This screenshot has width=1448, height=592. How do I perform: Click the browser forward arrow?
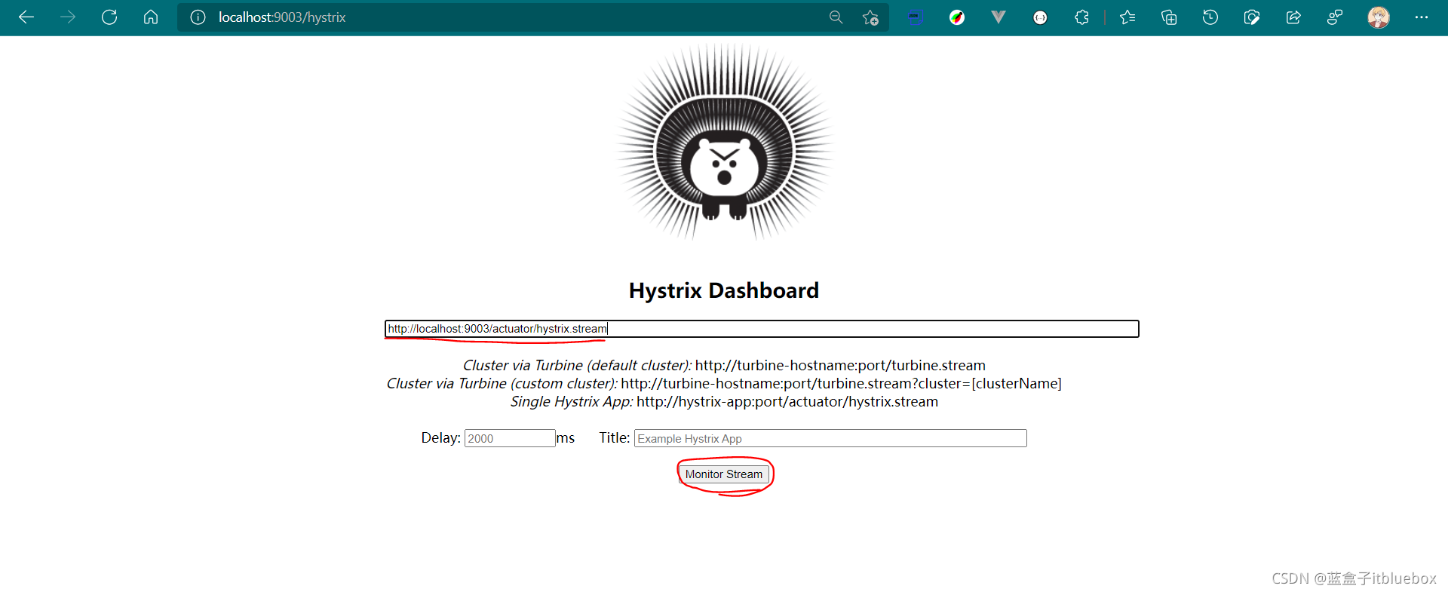pyautogui.click(x=68, y=17)
